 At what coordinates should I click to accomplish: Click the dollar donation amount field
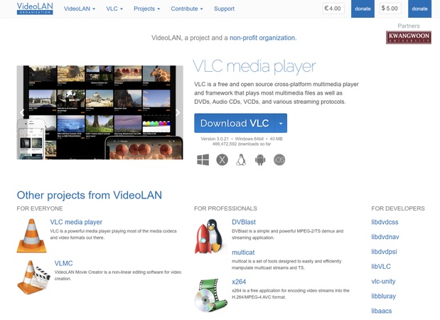390,9
